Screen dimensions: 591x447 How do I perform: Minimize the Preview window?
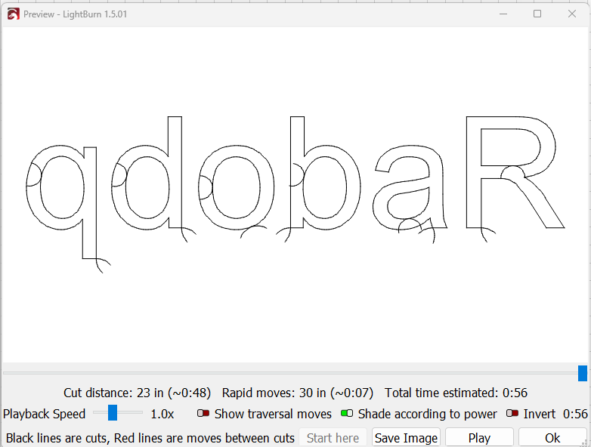pyautogui.click(x=503, y=14)
